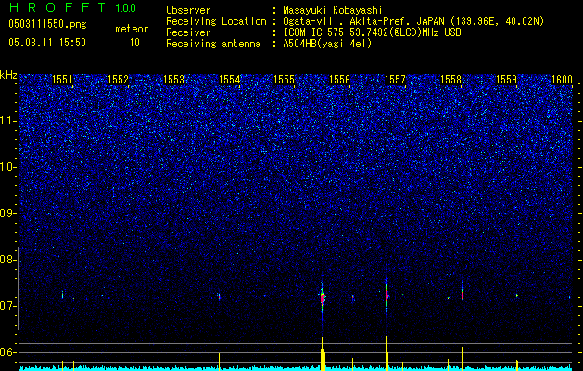The width and height of the screenshot is (583, 371).
Task: Click the kHz axis unit label
Action: tap(8, 75)
